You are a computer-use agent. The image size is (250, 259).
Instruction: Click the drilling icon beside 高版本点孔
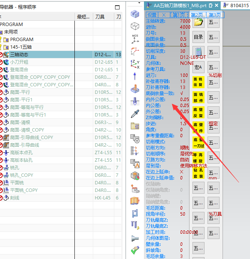click(x=6, y=153)
